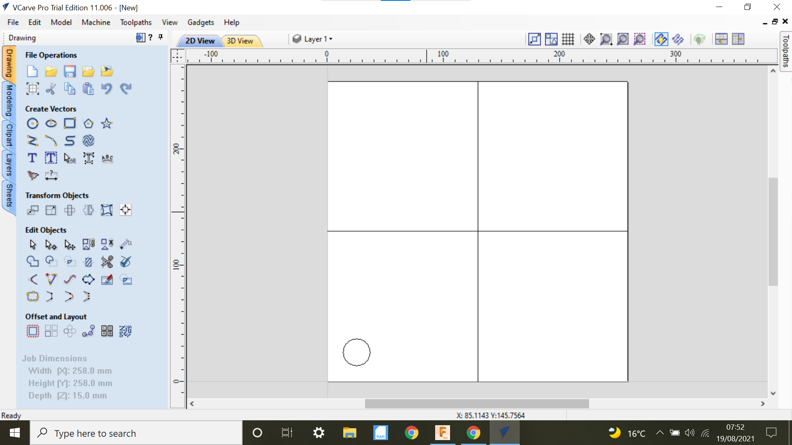Viewport: 792px width, 445px height.
Task: Select the Draw Polygon tool
Action: pos(88,123)
